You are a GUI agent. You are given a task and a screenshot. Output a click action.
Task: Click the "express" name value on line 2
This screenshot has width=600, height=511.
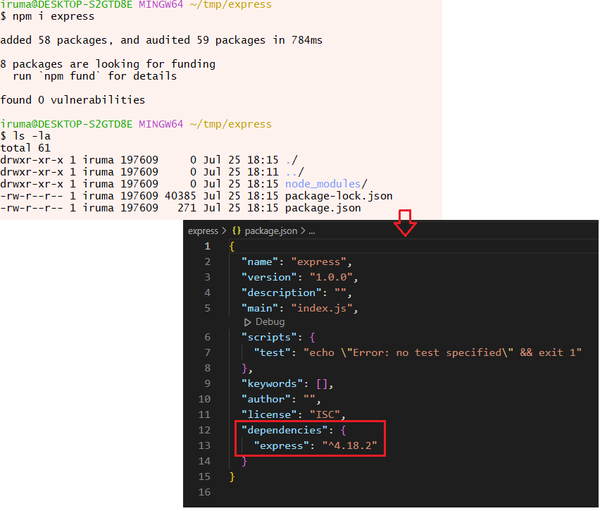319,262
